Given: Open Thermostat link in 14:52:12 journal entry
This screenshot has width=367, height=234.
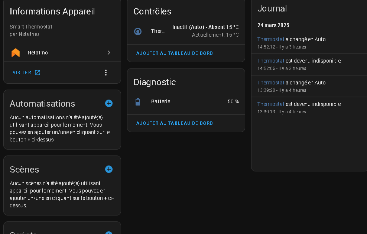Looking at the screenshot, I should click(271, 39).
